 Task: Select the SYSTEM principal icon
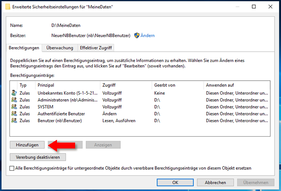14,107
